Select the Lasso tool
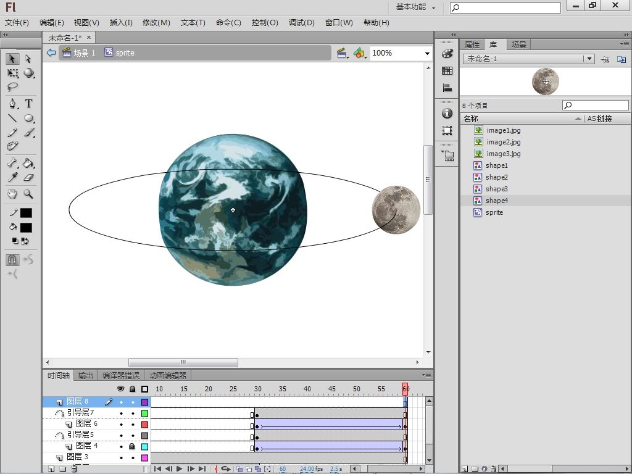632x474 pixels. point(12,87)
